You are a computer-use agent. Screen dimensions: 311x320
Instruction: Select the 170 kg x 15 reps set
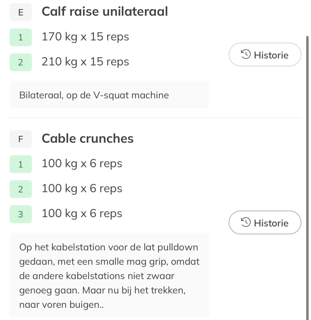point(85,37)
